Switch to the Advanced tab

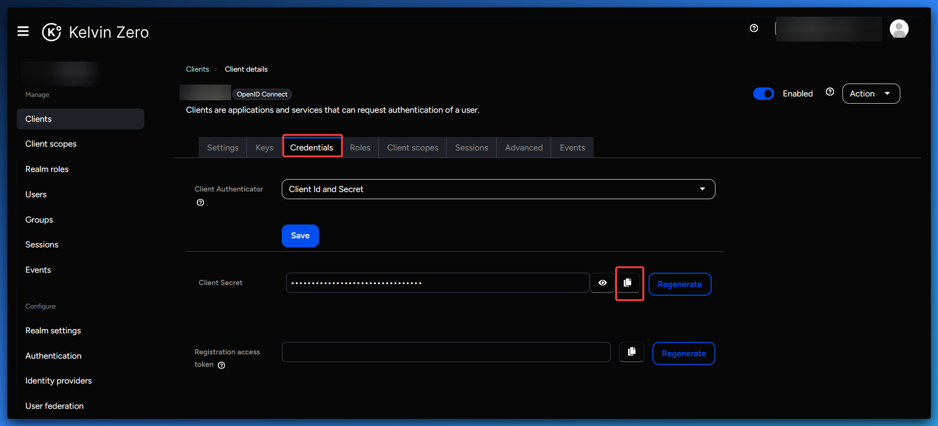tap(523, 148)
